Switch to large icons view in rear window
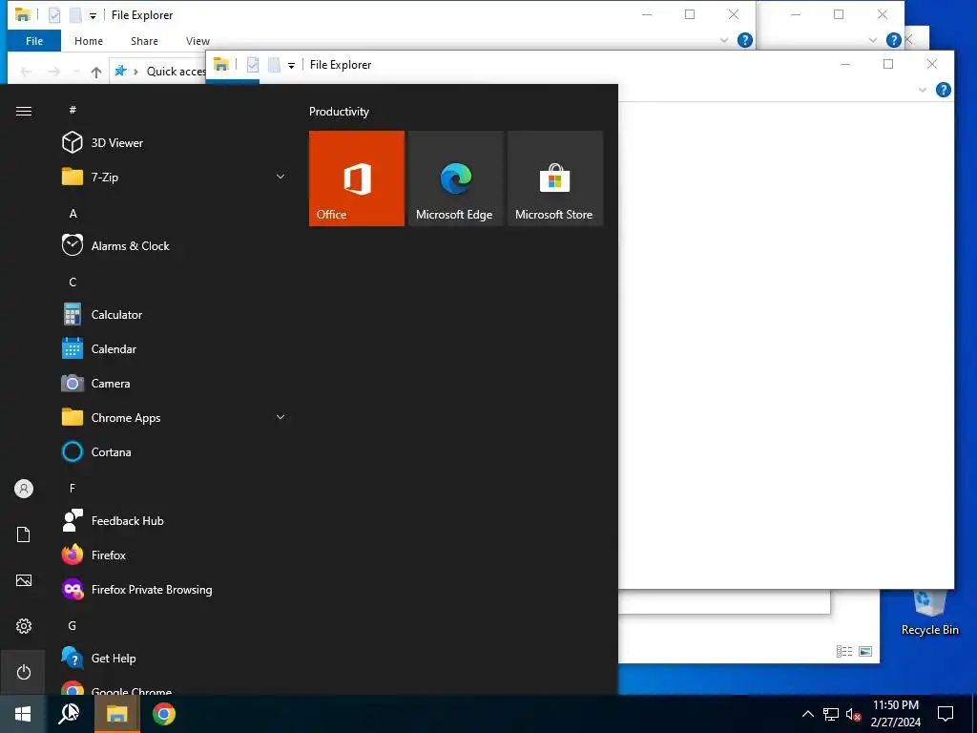The width and height of the screenshot is (977, 733). (864, 651)
